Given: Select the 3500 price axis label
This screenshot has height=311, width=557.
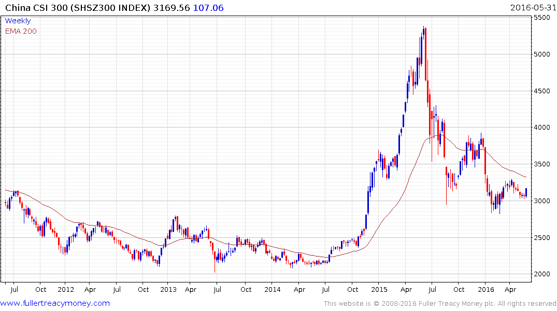Looking at the screenshot, I should [542, 164].
